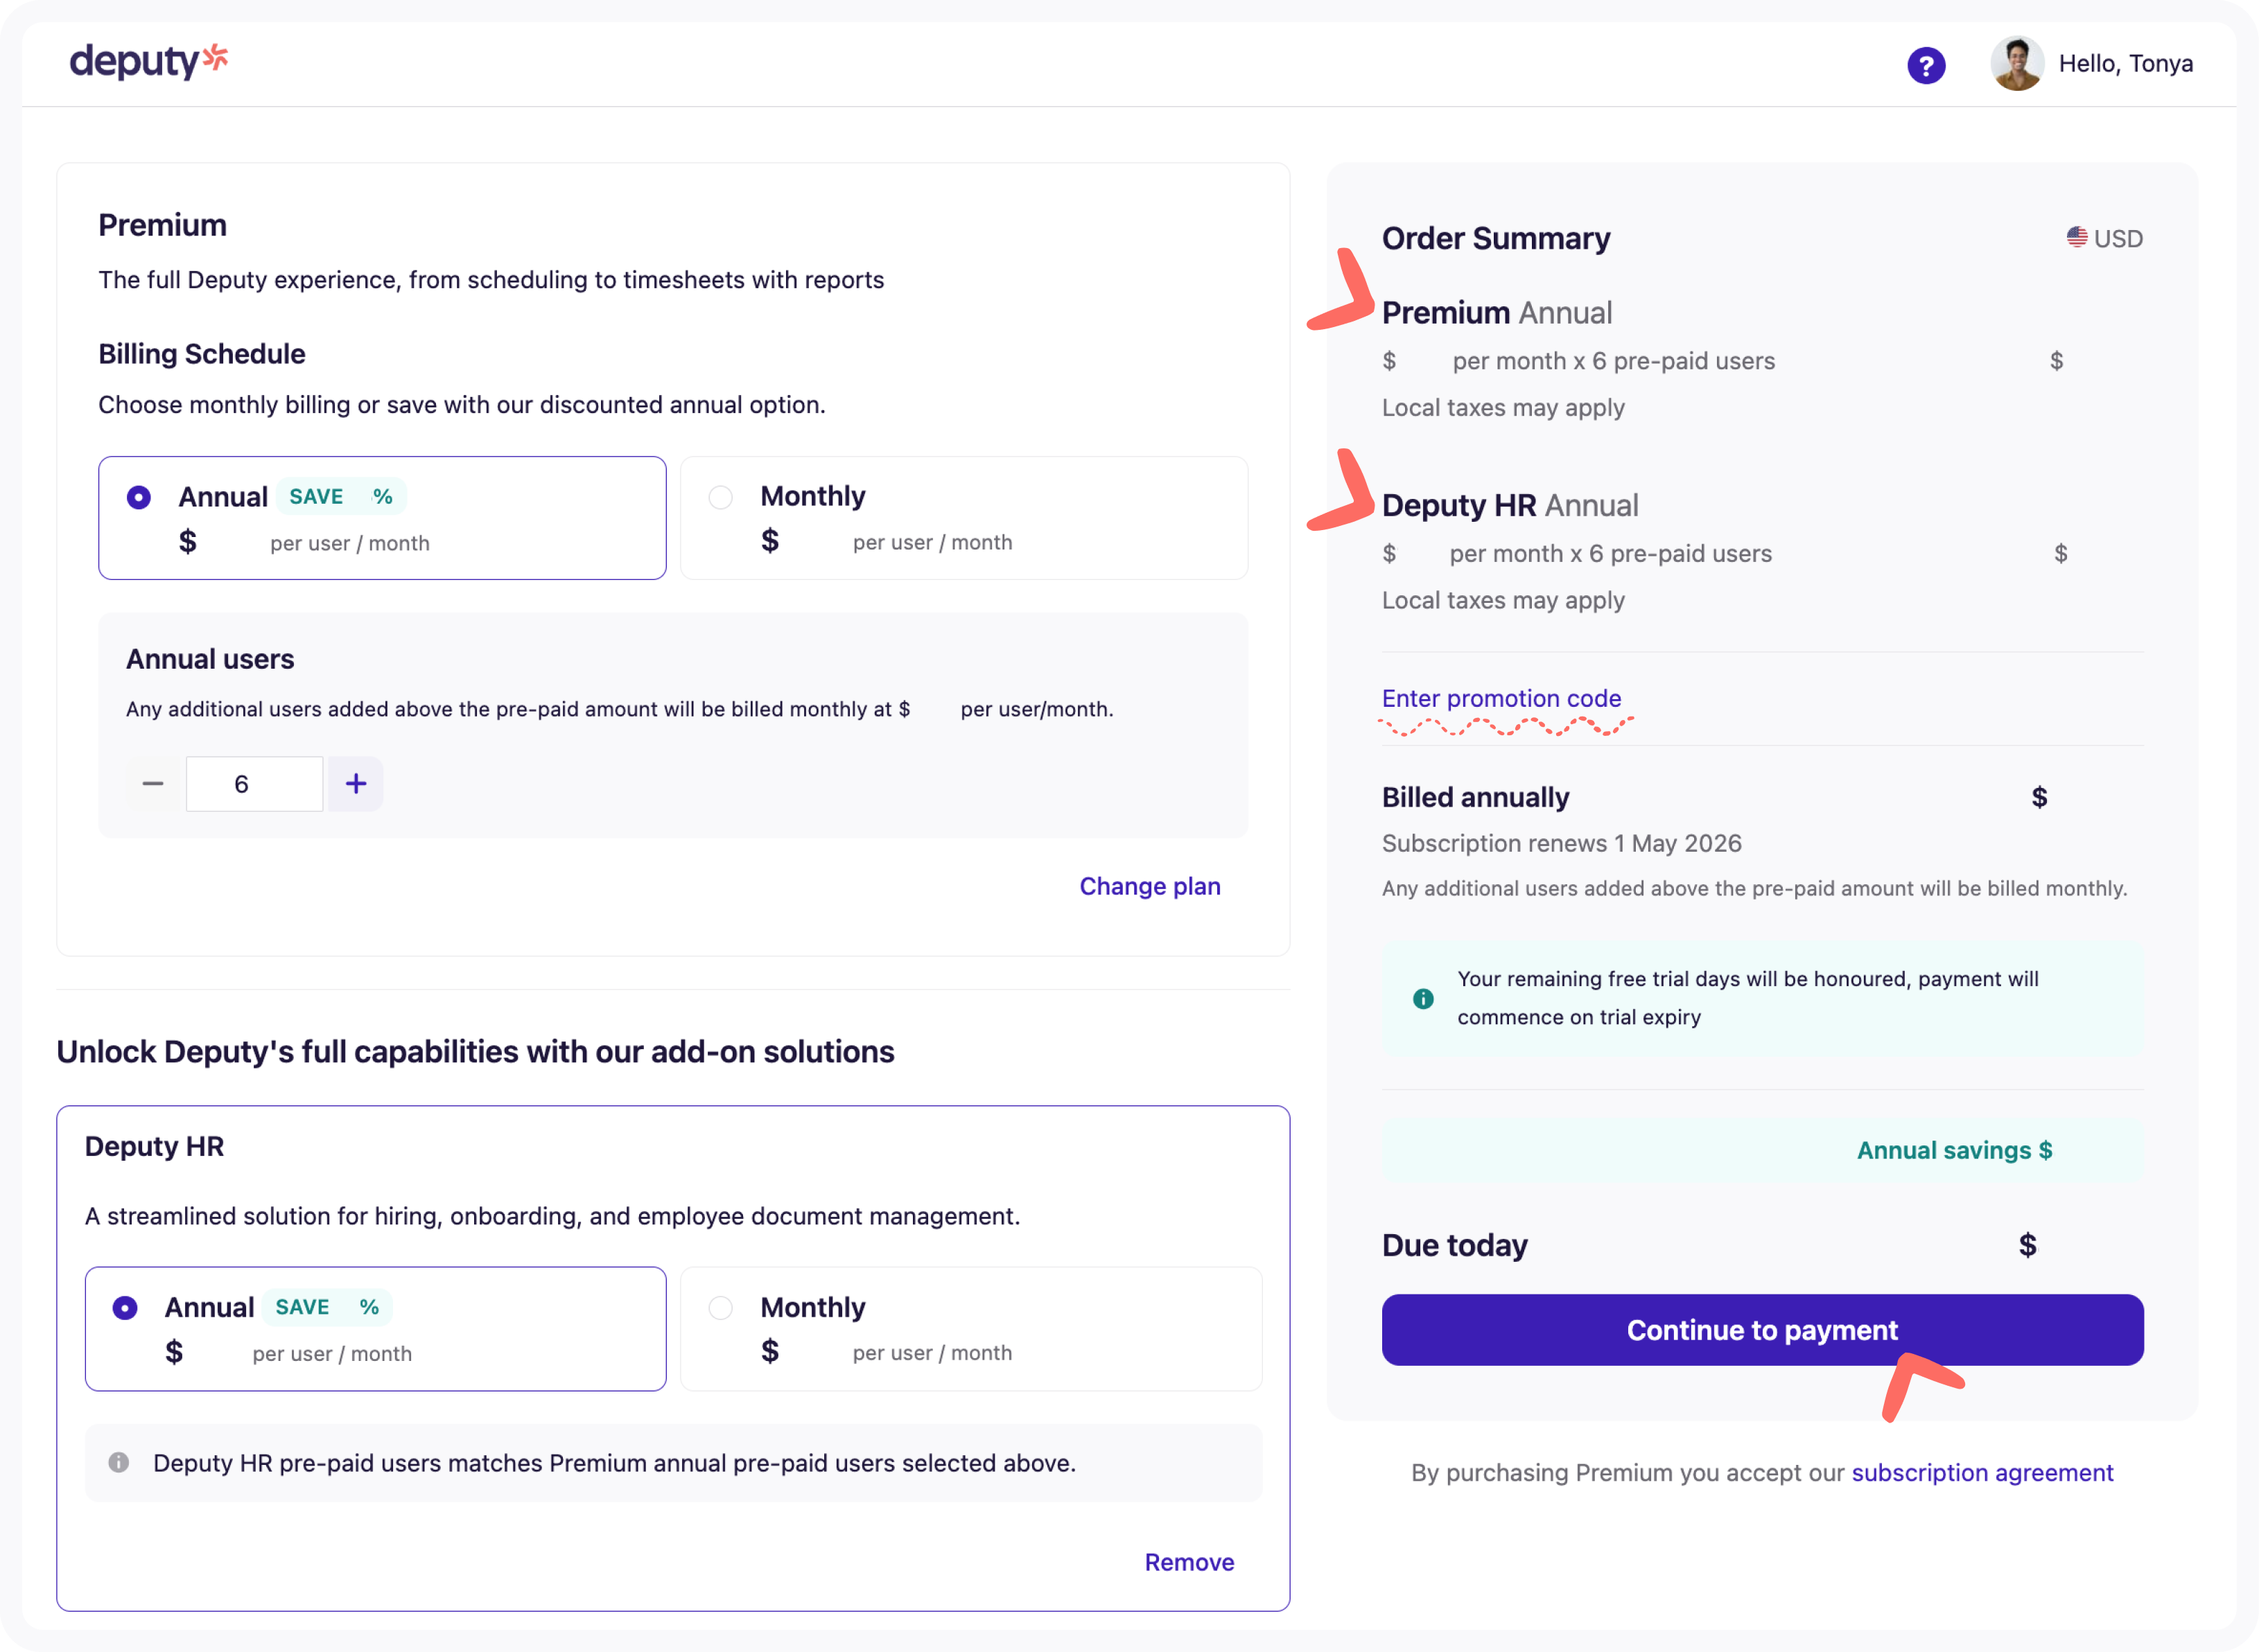Increase annual users with plus button
Viewport: 2259px width, 1652px height.
click(356, 784)
